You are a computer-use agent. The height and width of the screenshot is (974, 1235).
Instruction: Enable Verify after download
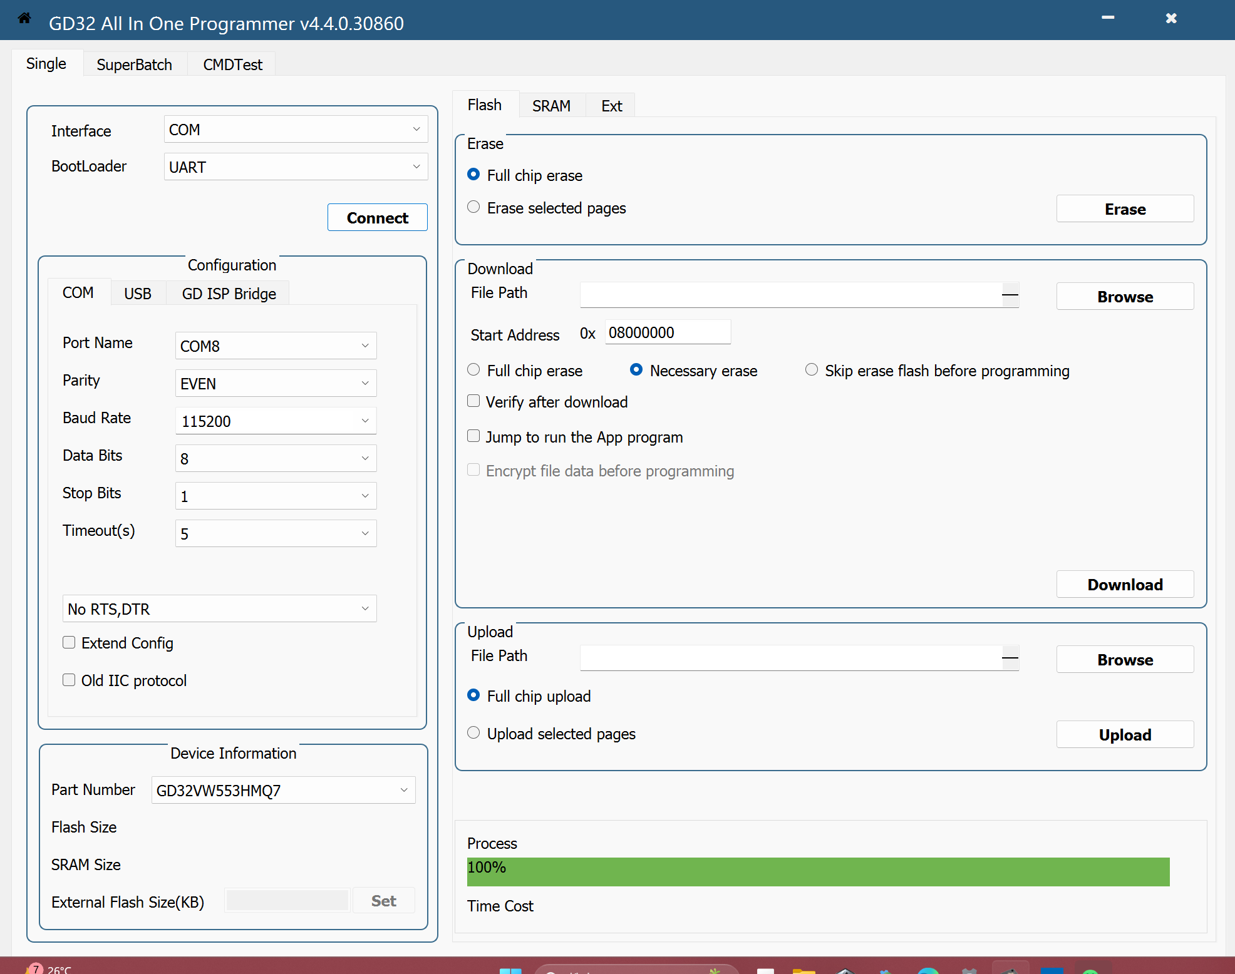pos(474,401)
